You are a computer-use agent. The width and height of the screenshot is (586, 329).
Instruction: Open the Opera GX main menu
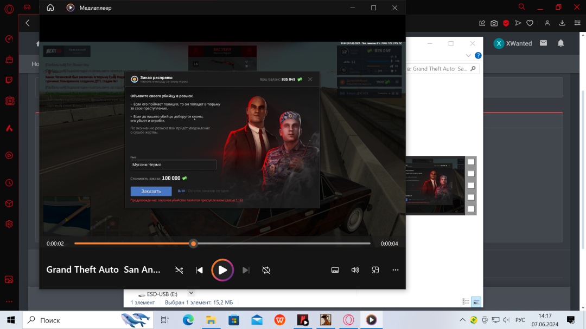pos(9,9)
